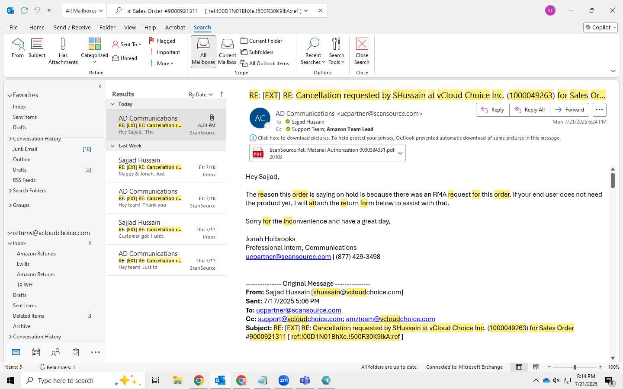Viewport: 623px width, 389px height.
Task: Select Subfolders scope
Action: pos(257,52)
